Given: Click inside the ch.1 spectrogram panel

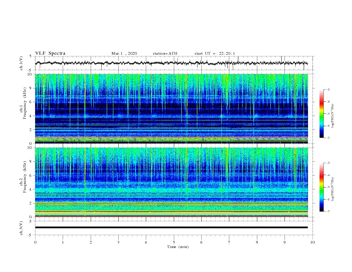Looking at the screenshot, I should pyautogui.click(x=171, y=108).
